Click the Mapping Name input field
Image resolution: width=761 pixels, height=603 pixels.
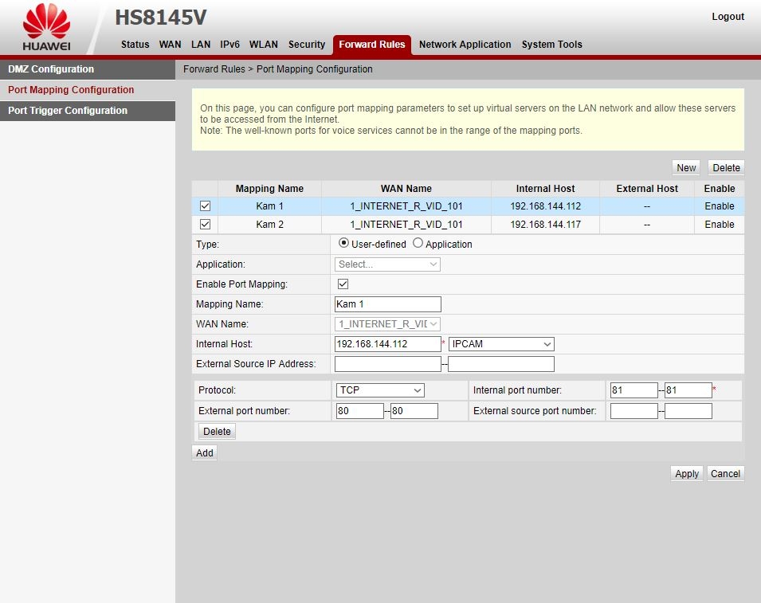[x=388, y=304]
